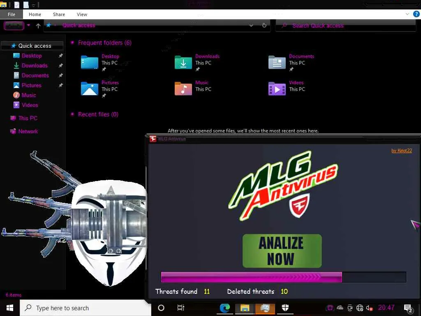The height and width of the screenshot is (316, 421).
Task: Click the MLG Antivirus title bar icon
Action: pos(153,139)
